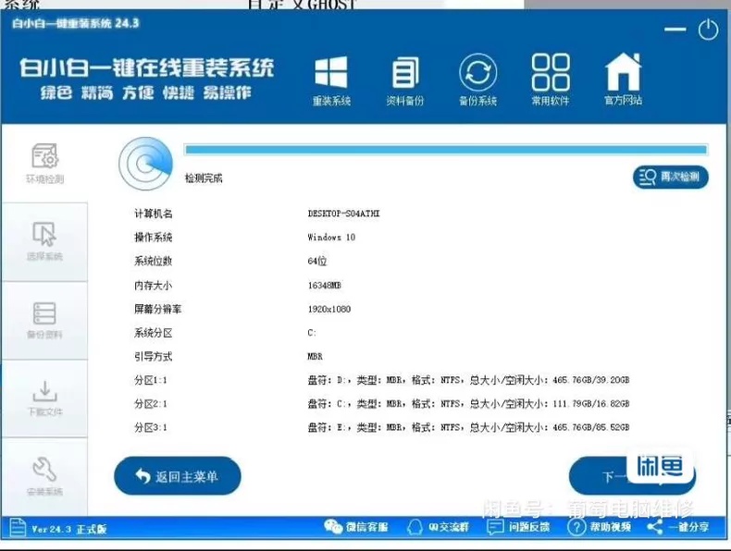Click the 再次检测 button
Image resolution: width=731 pixels, height=551 pixels.
tap(671, 177)
